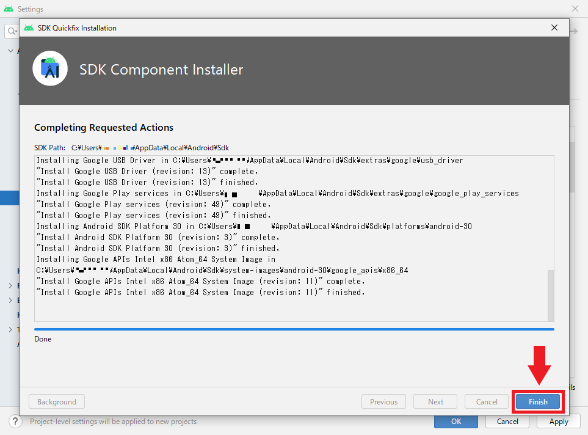This screenshot has height=435, width=588.
Task: Click log line 'Installing Google APIs Intel x86 Atom_64 System Image in'
Action: [156, 259]
